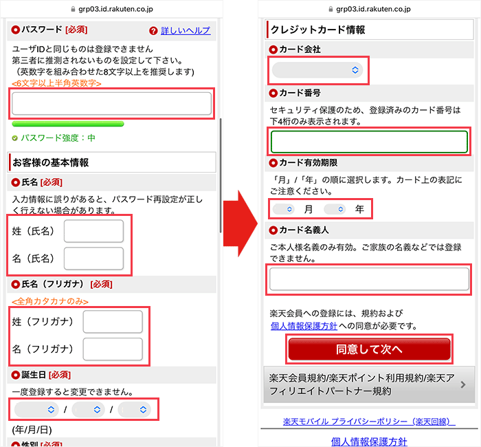Focus the 名（フリガナ） input field
The image size is (481, 447).
point(113,349)
